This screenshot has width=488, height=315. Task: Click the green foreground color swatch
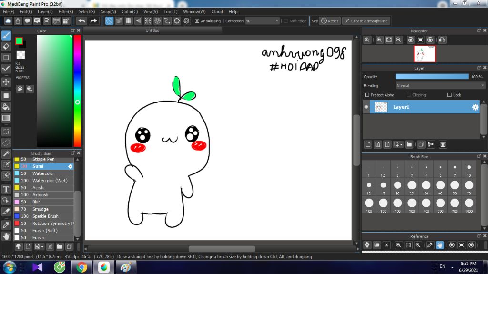tap(19, 41)
